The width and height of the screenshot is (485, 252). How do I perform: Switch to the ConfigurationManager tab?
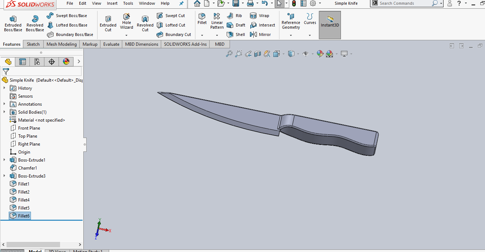[37, 61]
